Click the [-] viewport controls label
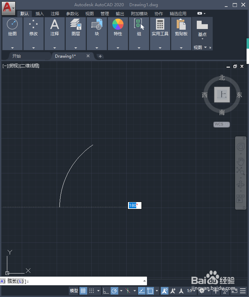249x297 pixels. (5, 66)
